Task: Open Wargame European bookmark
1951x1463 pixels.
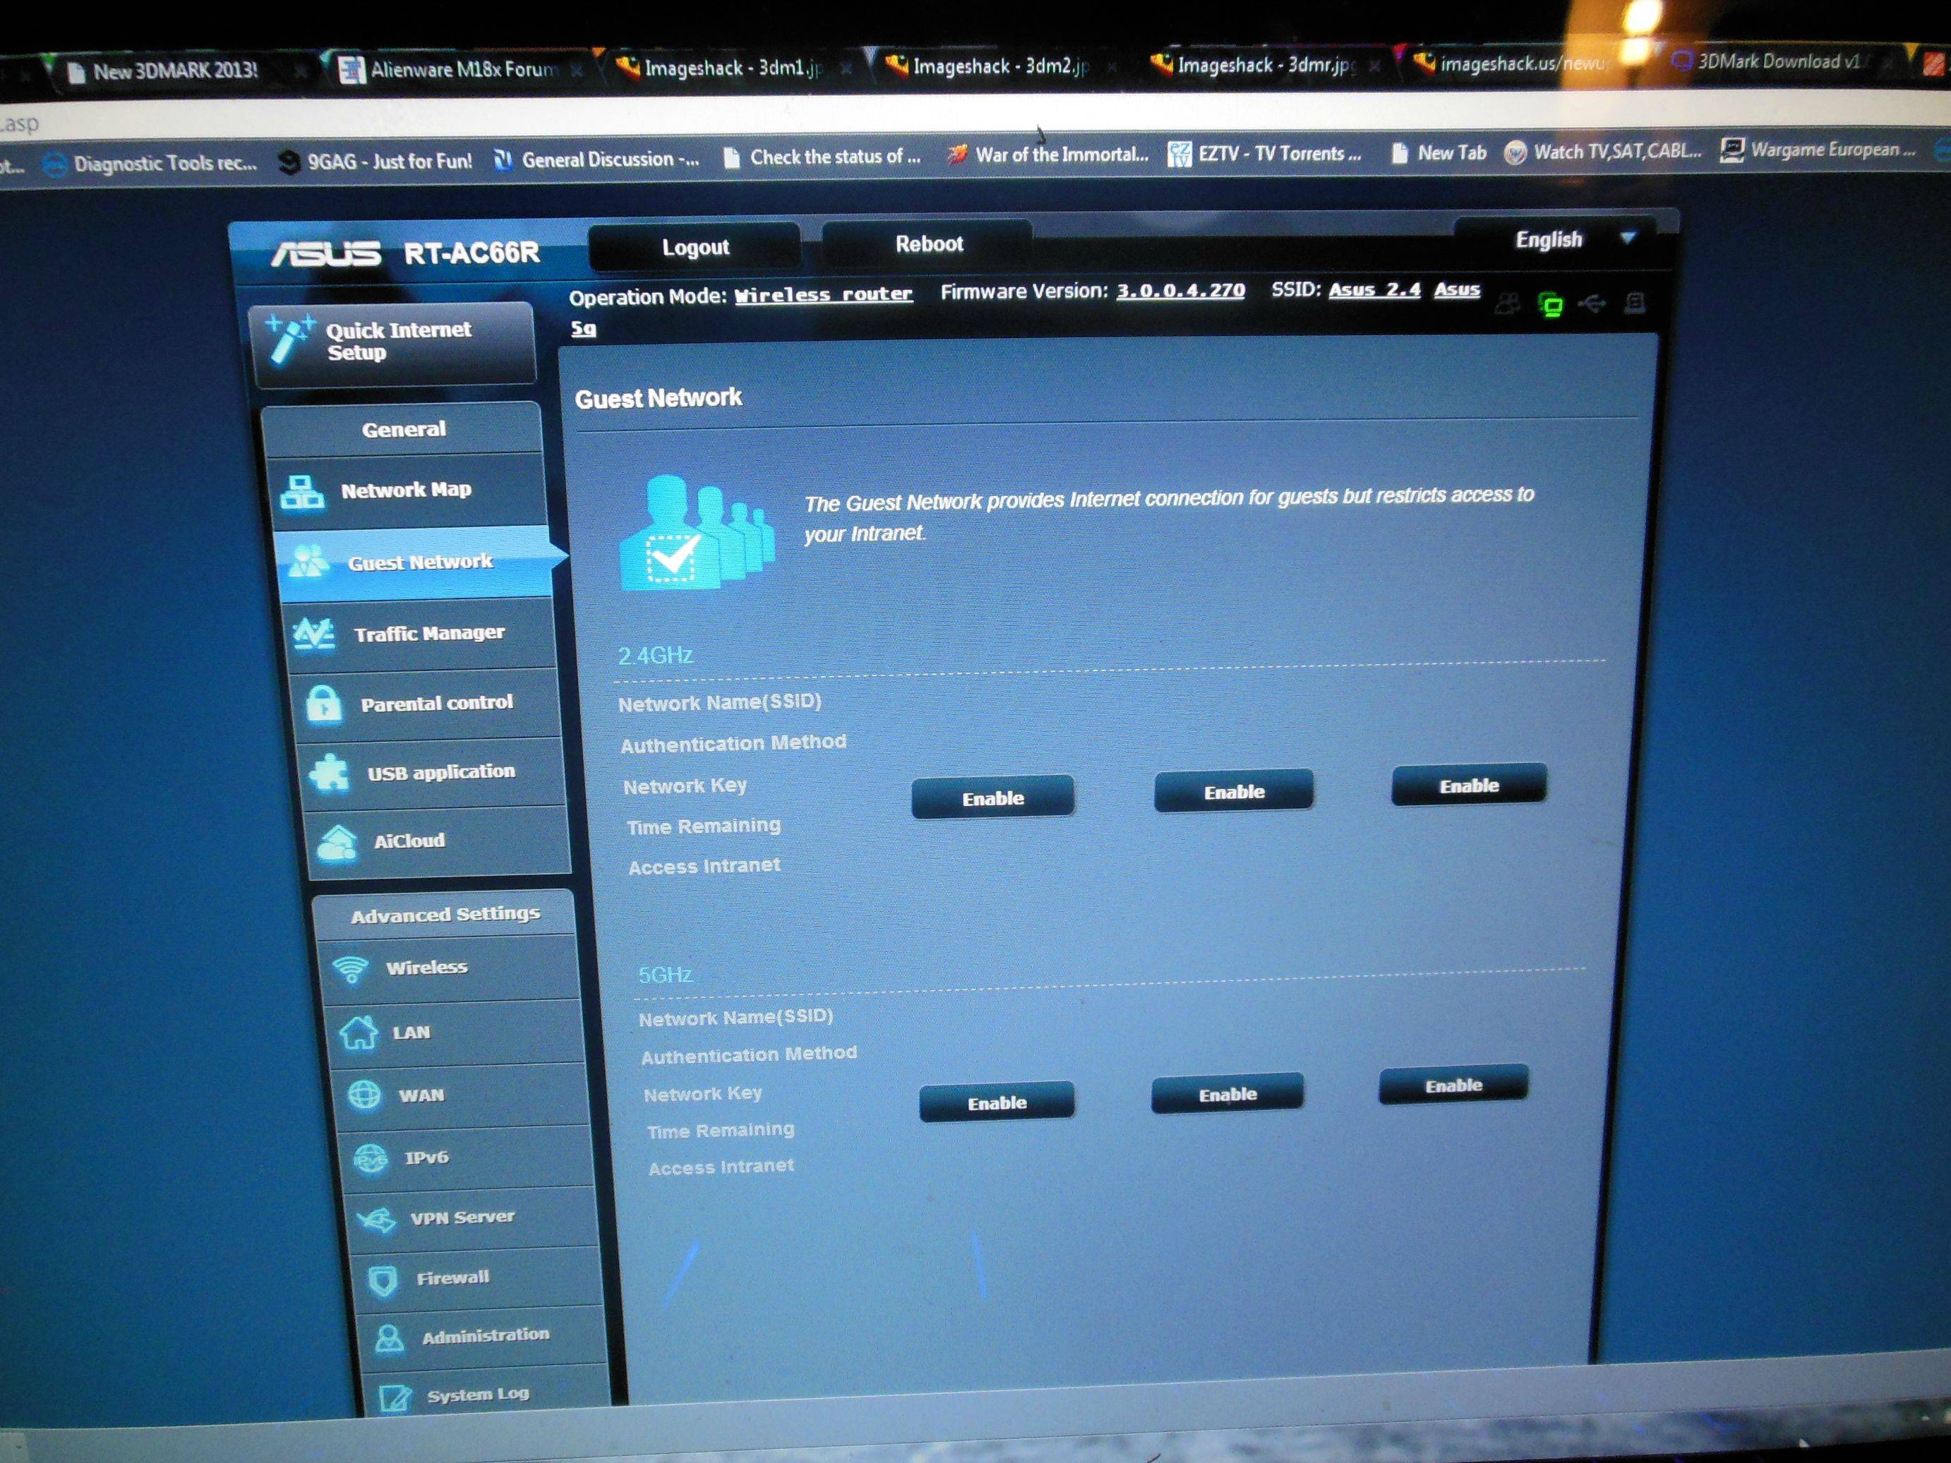Action: click(x=1817, y=150)
